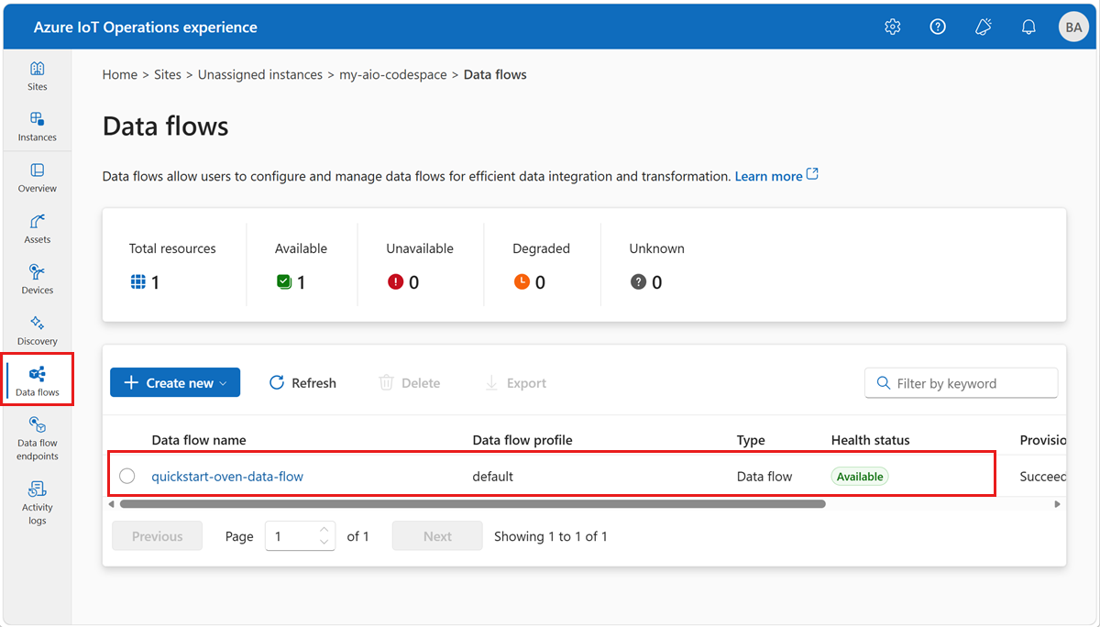This screenshot has height=627, width=1100.
Task: Click the Export button
Action: [x=515, y=383]
